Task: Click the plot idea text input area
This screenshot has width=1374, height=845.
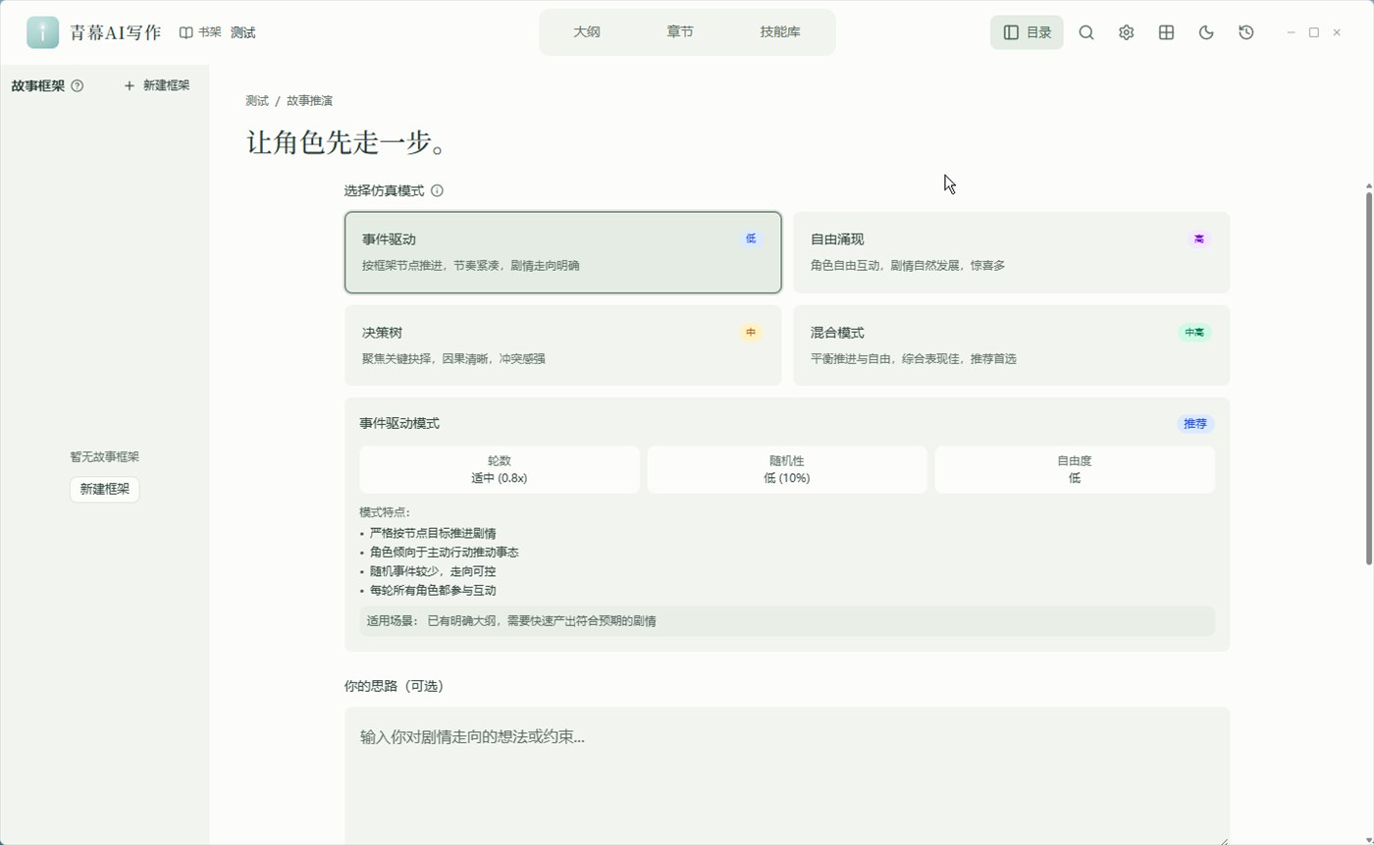Action: (787, 775)
